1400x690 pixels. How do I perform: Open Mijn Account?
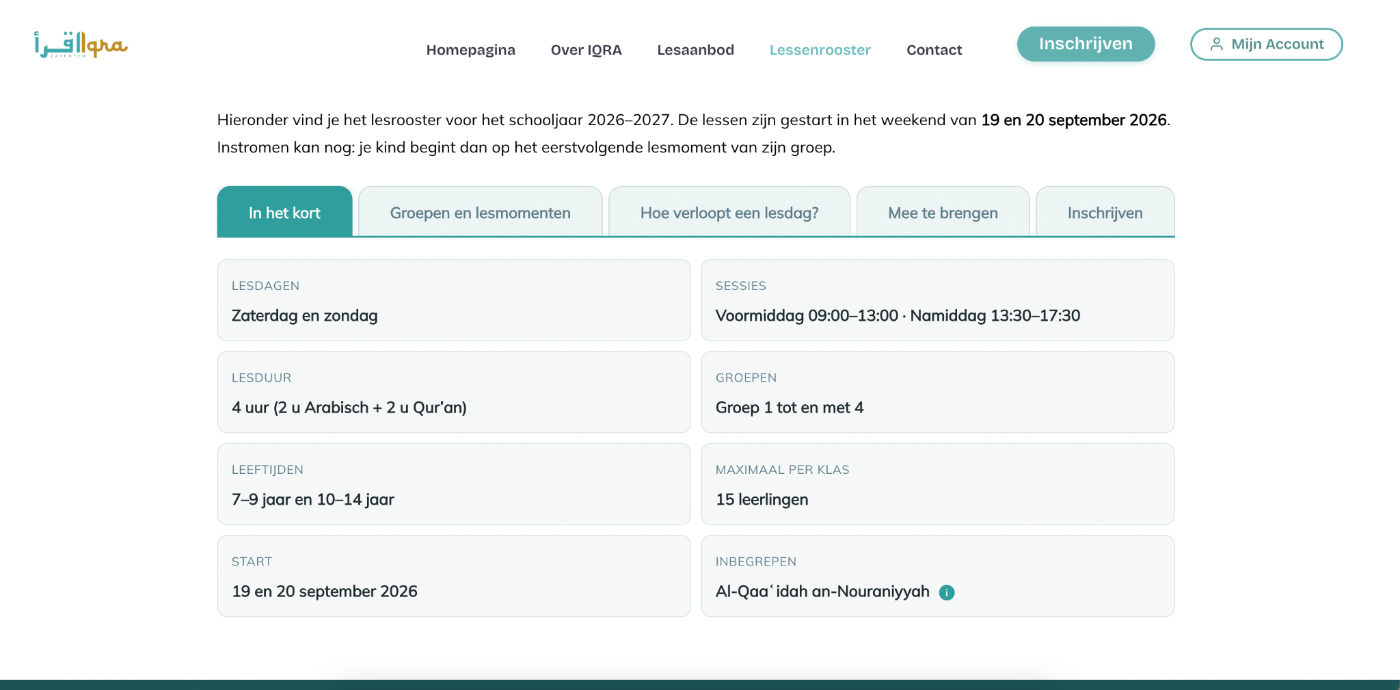(1266, 44)
